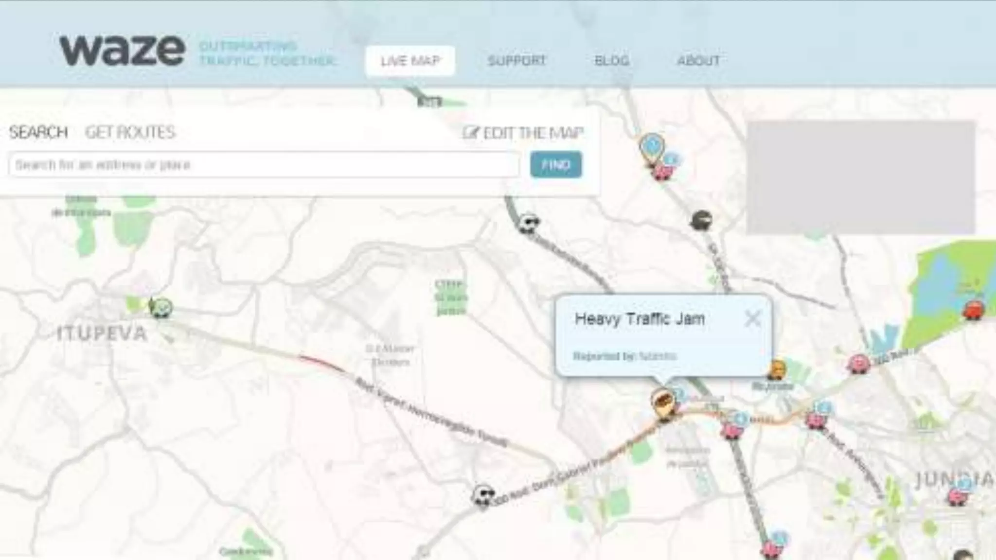The image size is (996, 560).
Task: Go to the Blog page
Action: tap(612, 61)
